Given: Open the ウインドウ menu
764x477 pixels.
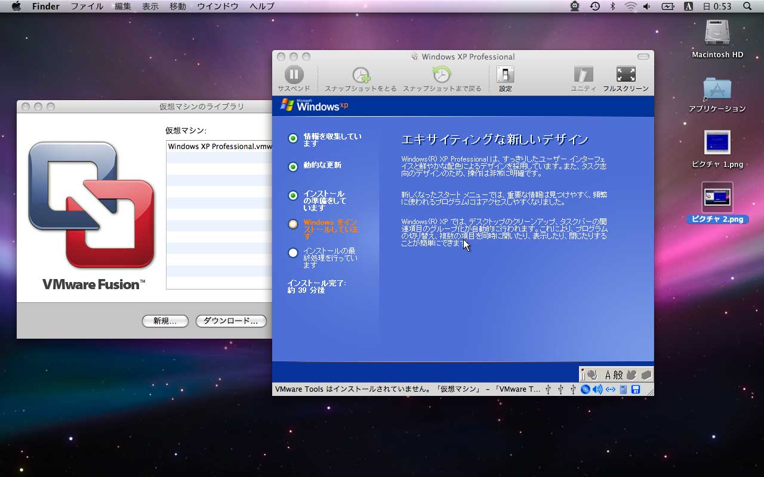Looking at the screenshot, I should (x=218, y=6).
